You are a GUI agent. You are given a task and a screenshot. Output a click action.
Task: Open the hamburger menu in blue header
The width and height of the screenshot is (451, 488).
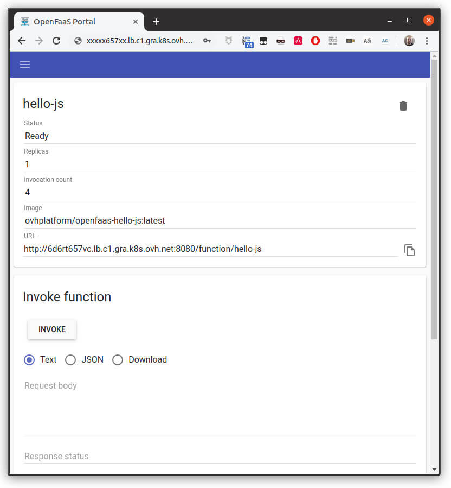25,65
